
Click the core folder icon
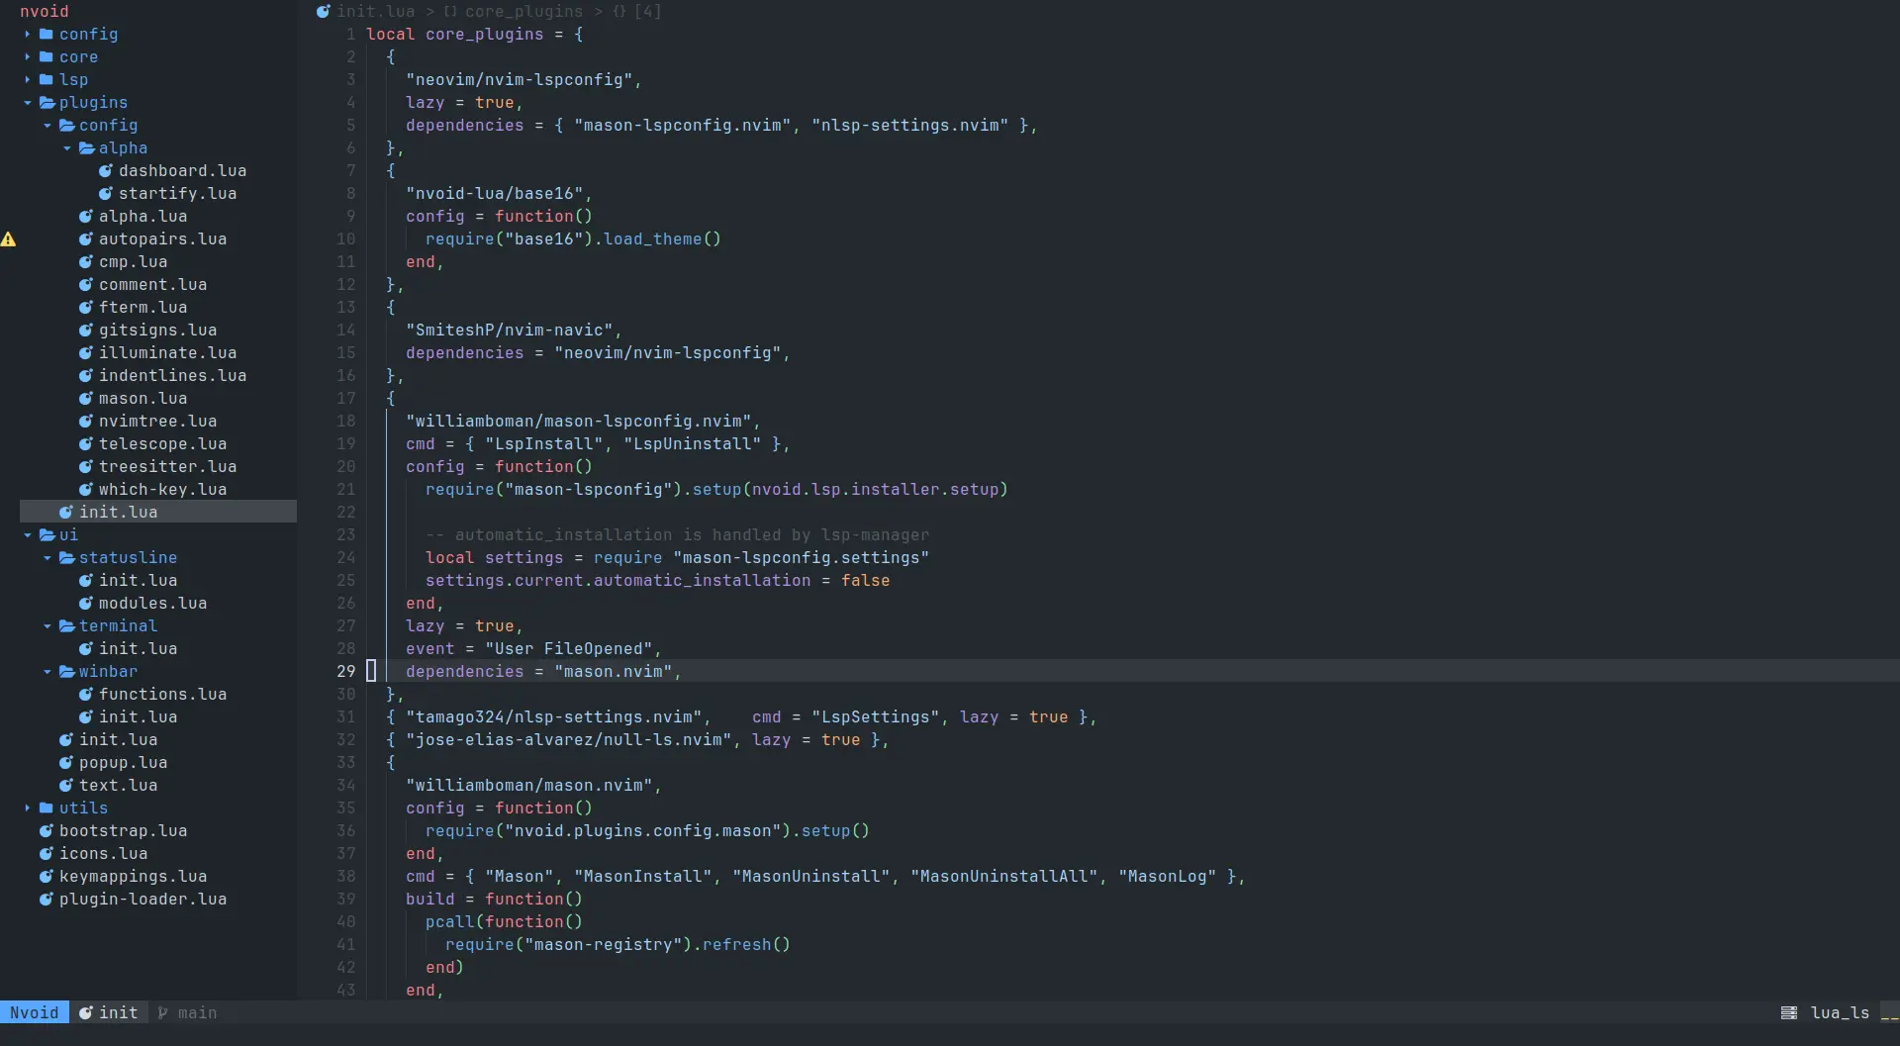click(x=47, y=57)
